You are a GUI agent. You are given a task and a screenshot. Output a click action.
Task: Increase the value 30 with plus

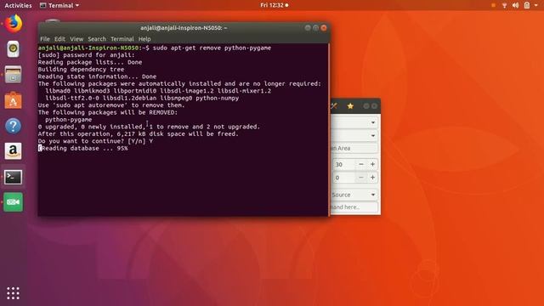(372, 164)
